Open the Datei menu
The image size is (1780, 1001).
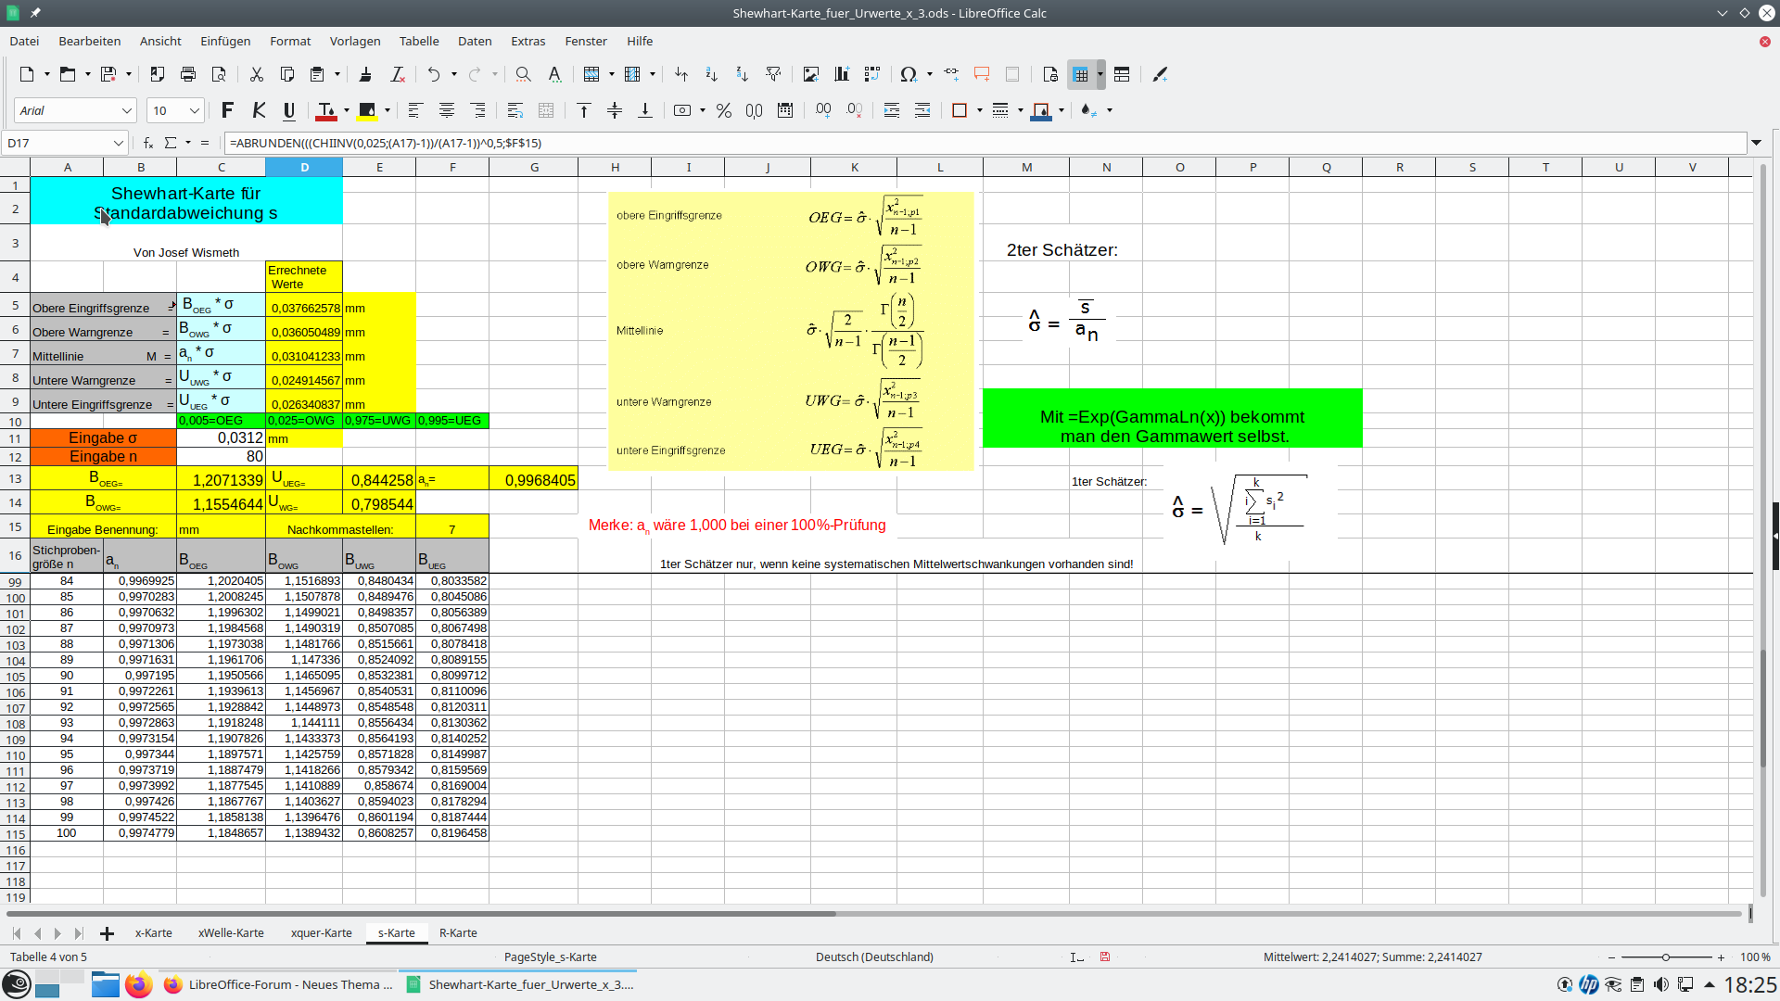[x=24, y=41]
